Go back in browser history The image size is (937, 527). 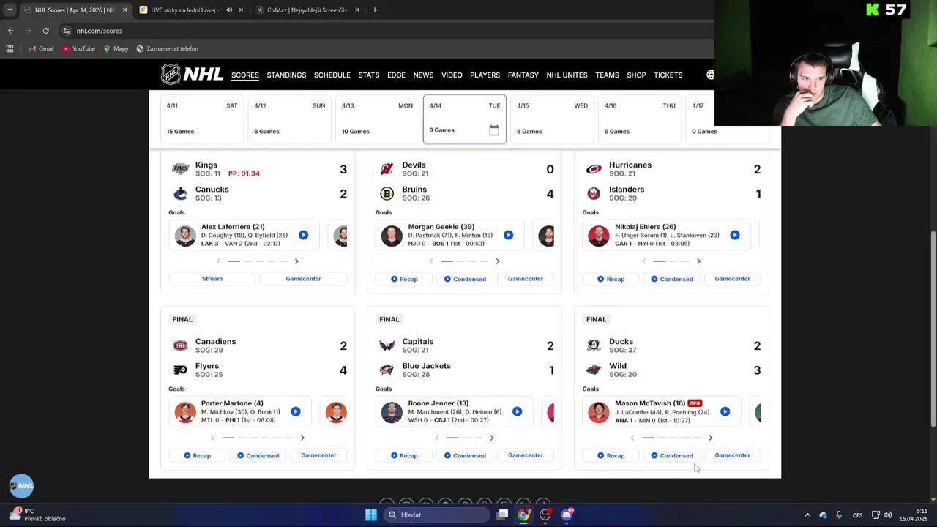pyautogui.click(x=10, y=31)
